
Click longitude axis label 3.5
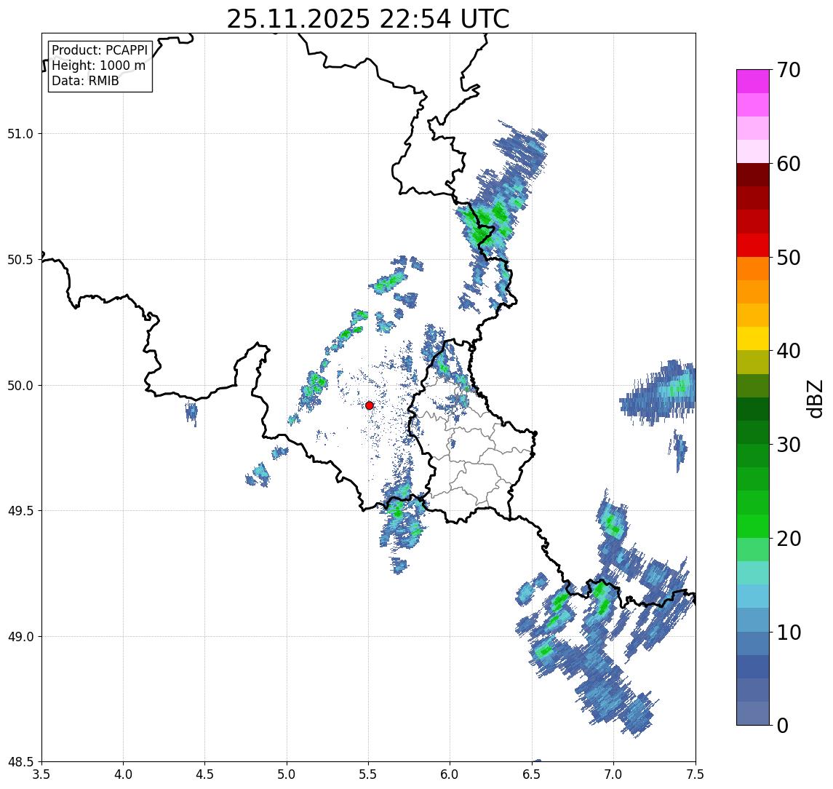(41, 774)
